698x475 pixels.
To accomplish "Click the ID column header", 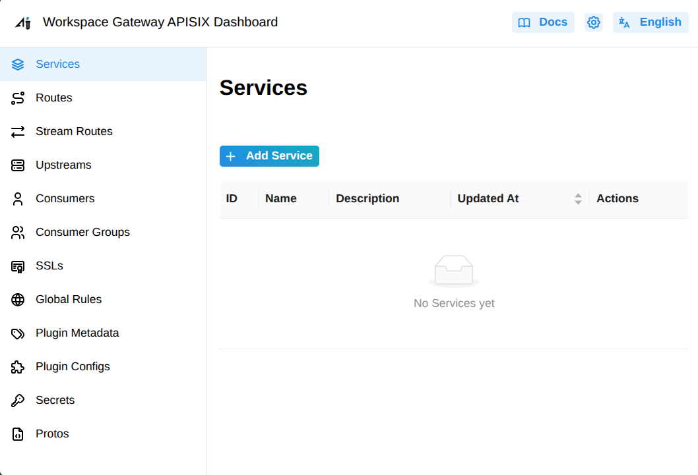I will 239,198.
